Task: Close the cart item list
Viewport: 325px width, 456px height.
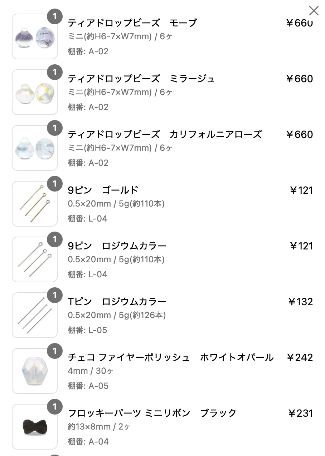Action: (x=314, y=11)
